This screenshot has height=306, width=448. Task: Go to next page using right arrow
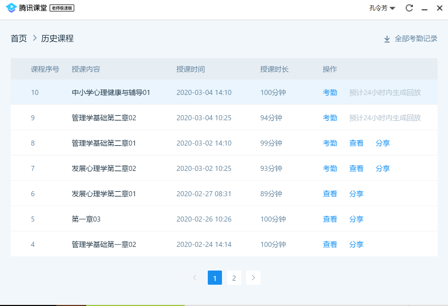pyautogui.click(x=253, y=278)
